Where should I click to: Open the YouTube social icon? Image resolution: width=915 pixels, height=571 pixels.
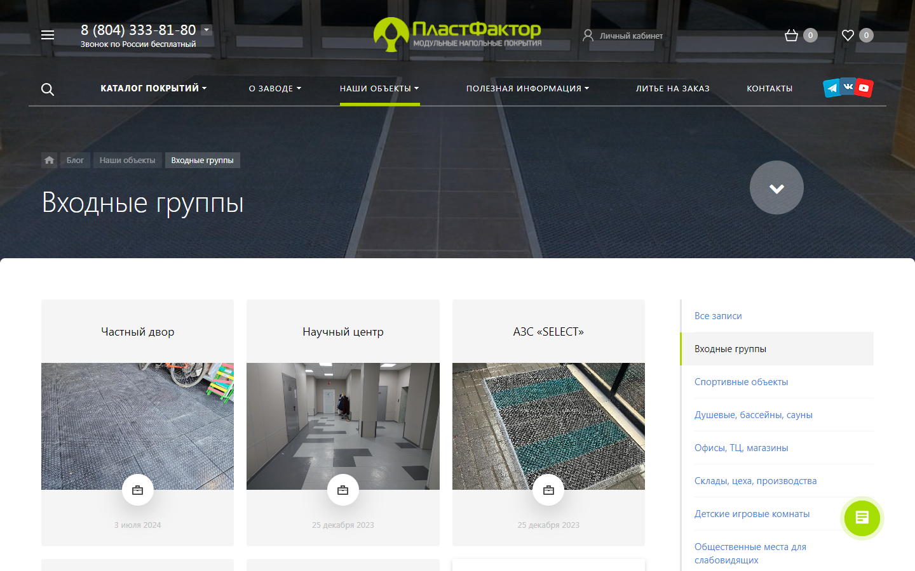(864, 88)
